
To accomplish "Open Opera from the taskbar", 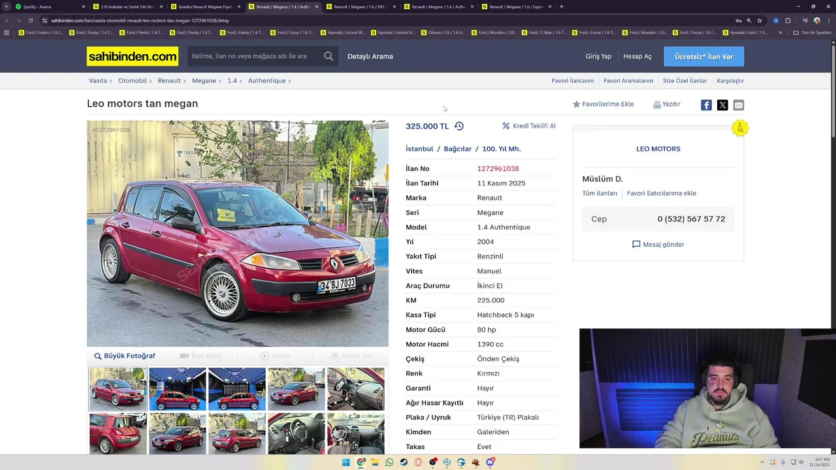I will (x=418, y=462).
